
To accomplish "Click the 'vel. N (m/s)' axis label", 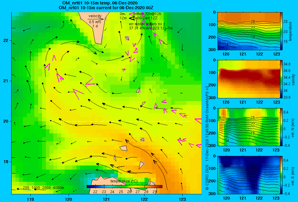I will pyautogui.click(x=293, y=128).
